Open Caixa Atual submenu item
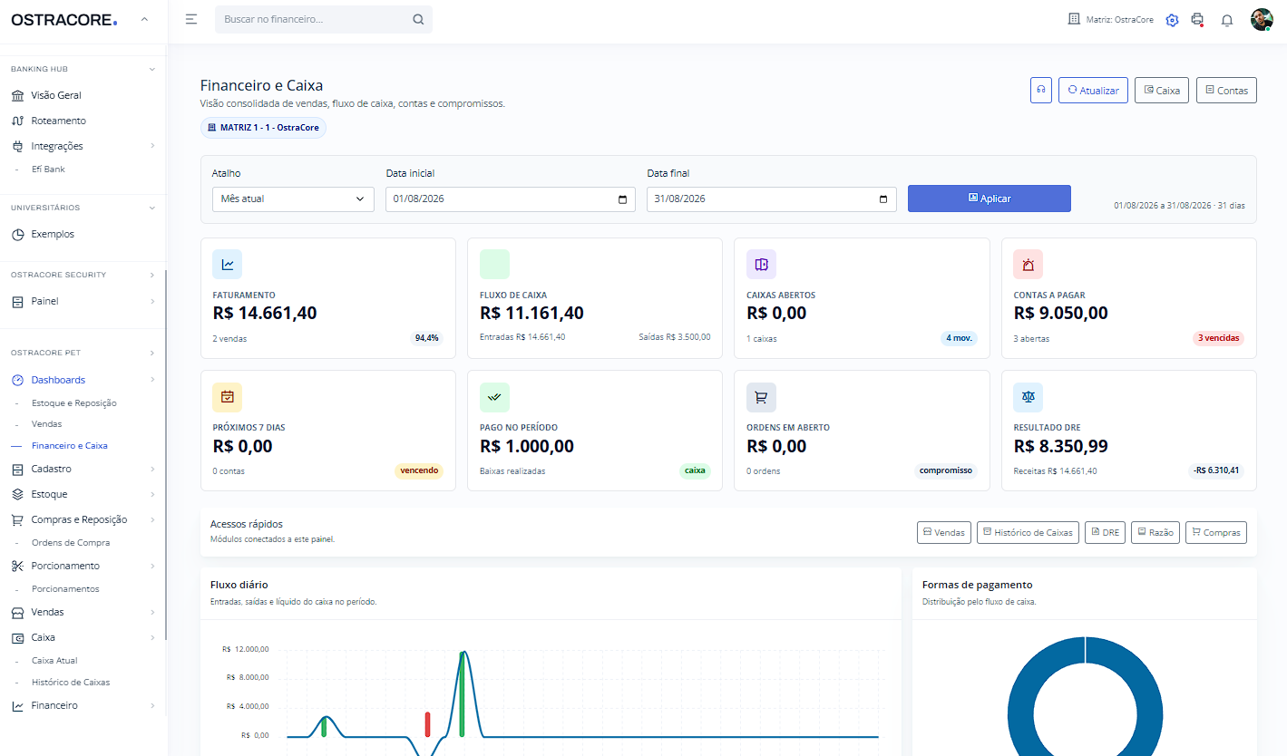This screenshot has height=756, width=1287. tap(54, 660)
